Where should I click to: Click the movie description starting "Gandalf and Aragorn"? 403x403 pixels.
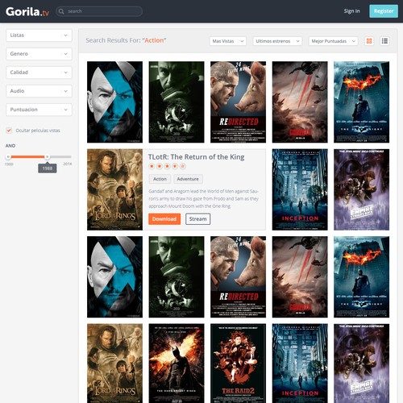203,198
